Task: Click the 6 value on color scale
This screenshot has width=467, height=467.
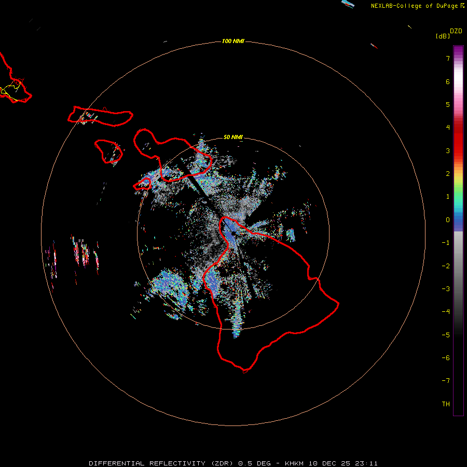Action: coord(448,81)
